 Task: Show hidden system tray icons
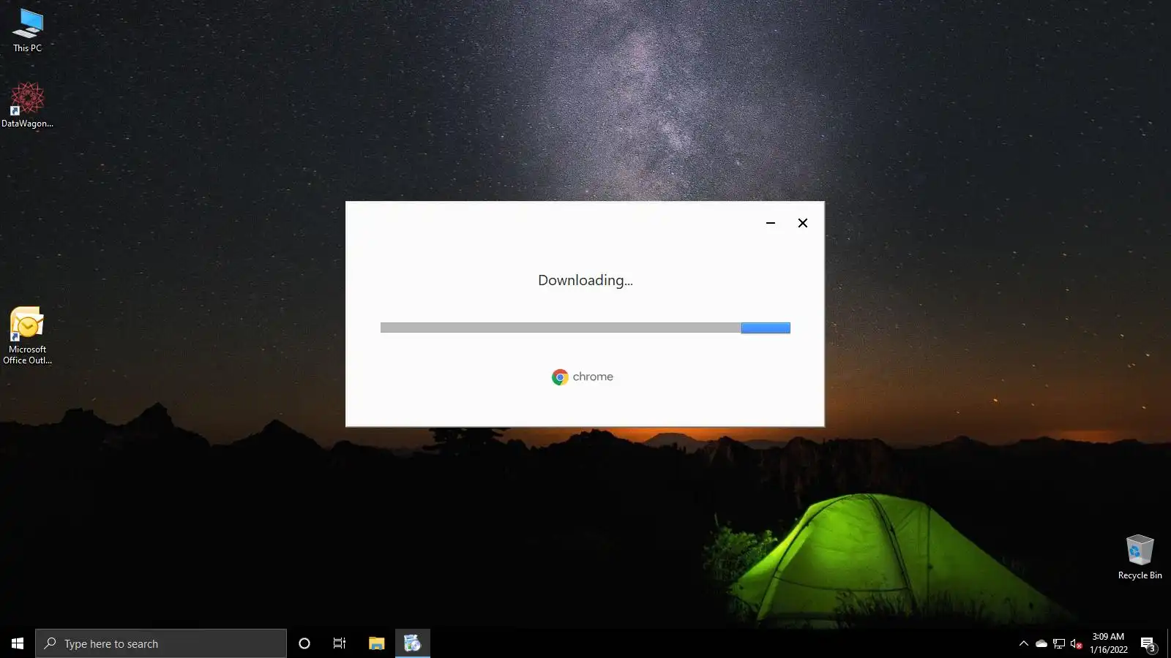1024,643
